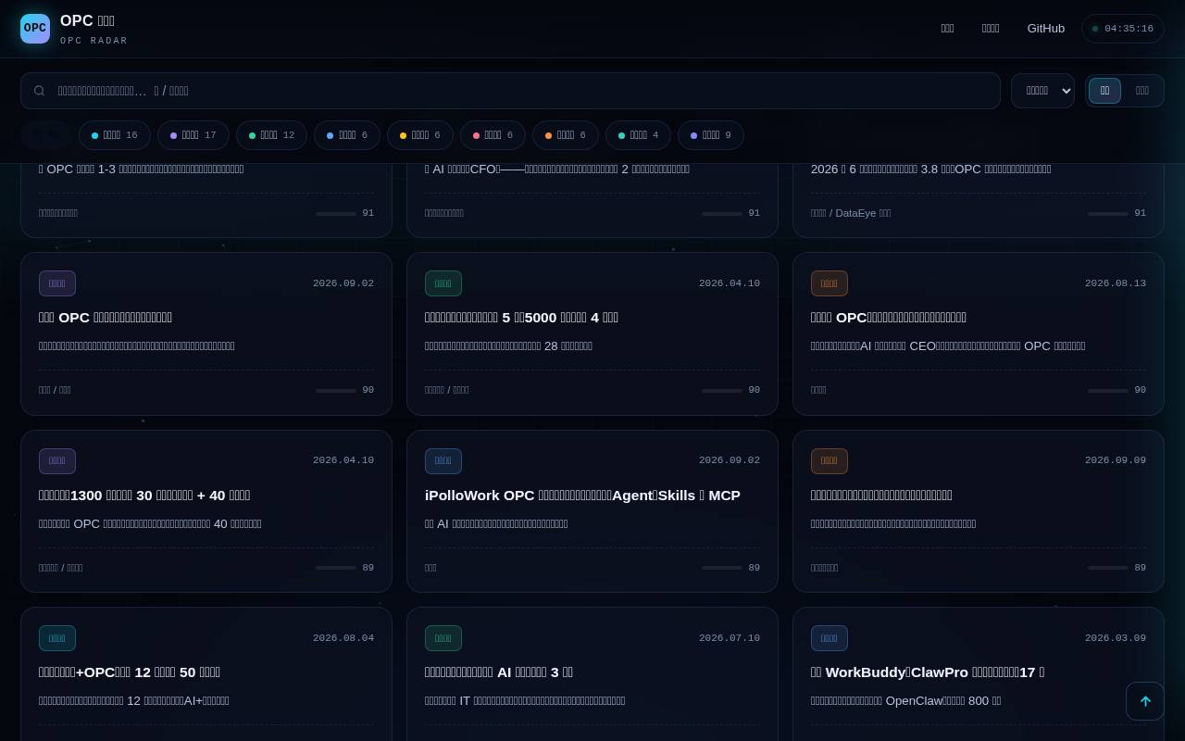The height and width of the screenshot is (741, 1185).
Task: Select the violet-dot filter chip with count 9
Action: pos(711,135)
